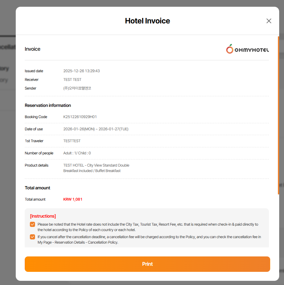Select booking code K25122610929H01
Screen dimensions: 284x285
(x=80, y=117)
